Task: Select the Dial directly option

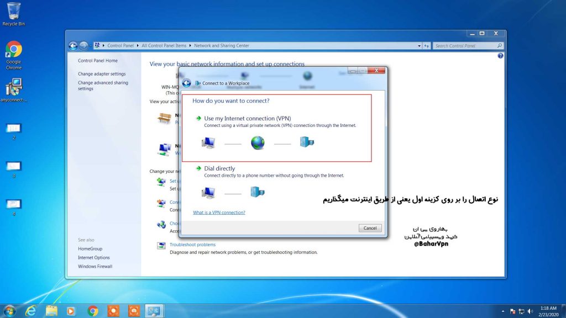Action: (x=219, y=168)
